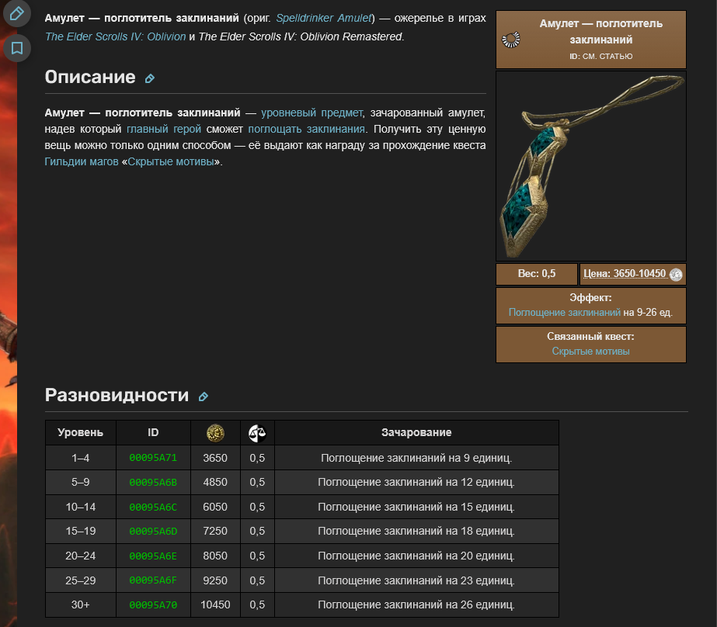717x627 pixels.
Task: Click the gold coin icon in table header
Action: coord(215,433)
